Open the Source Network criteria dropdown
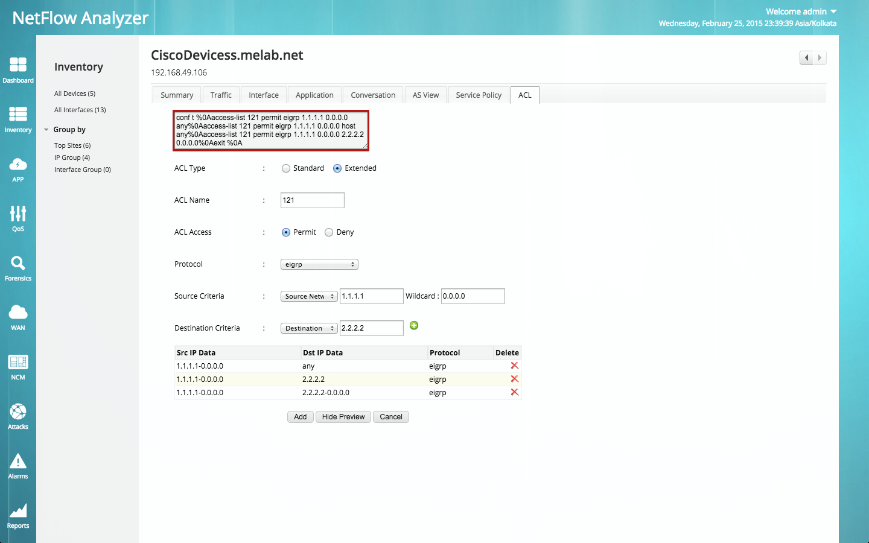869x543 pixels. point(309,296)
